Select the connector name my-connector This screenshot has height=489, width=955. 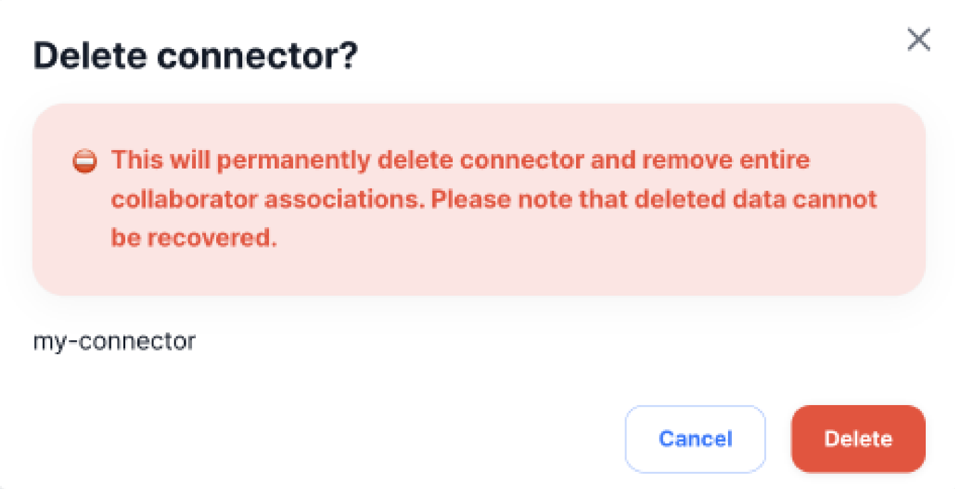coord(114,341)
